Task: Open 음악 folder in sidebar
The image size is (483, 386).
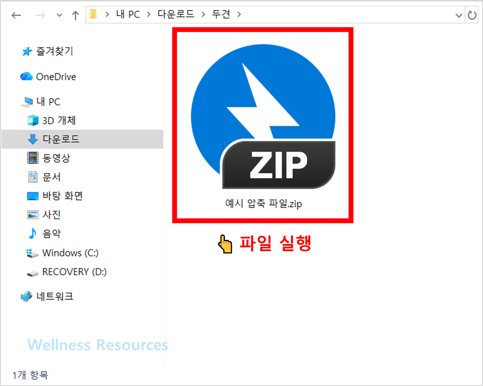Action: [x=51, y=233]
